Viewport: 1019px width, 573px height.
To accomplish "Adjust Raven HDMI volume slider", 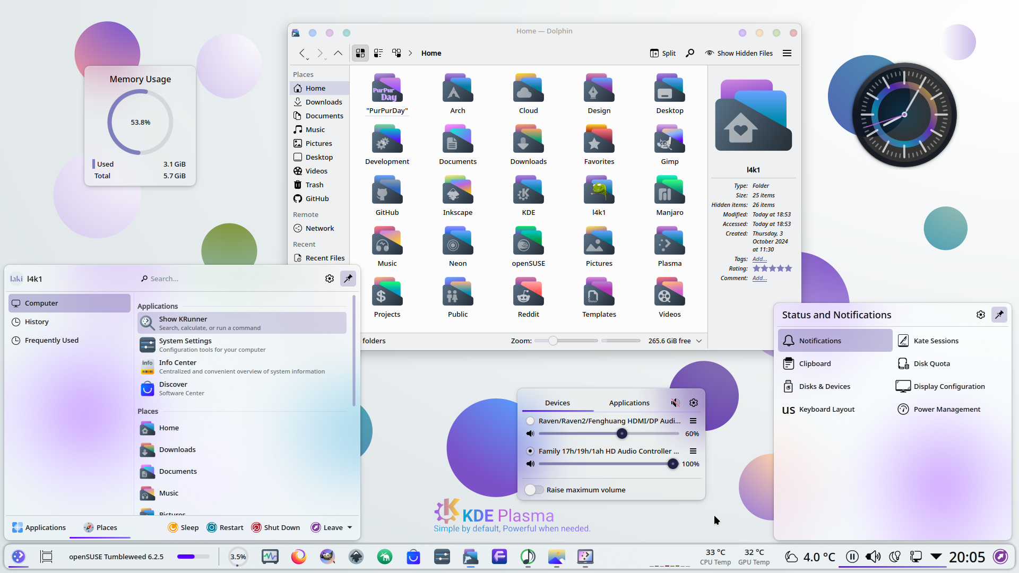I will pyautogui.click(x=609, y=433).
